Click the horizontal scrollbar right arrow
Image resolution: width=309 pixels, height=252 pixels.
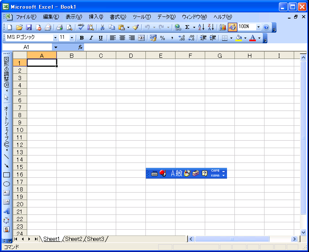tap(294, 239)
